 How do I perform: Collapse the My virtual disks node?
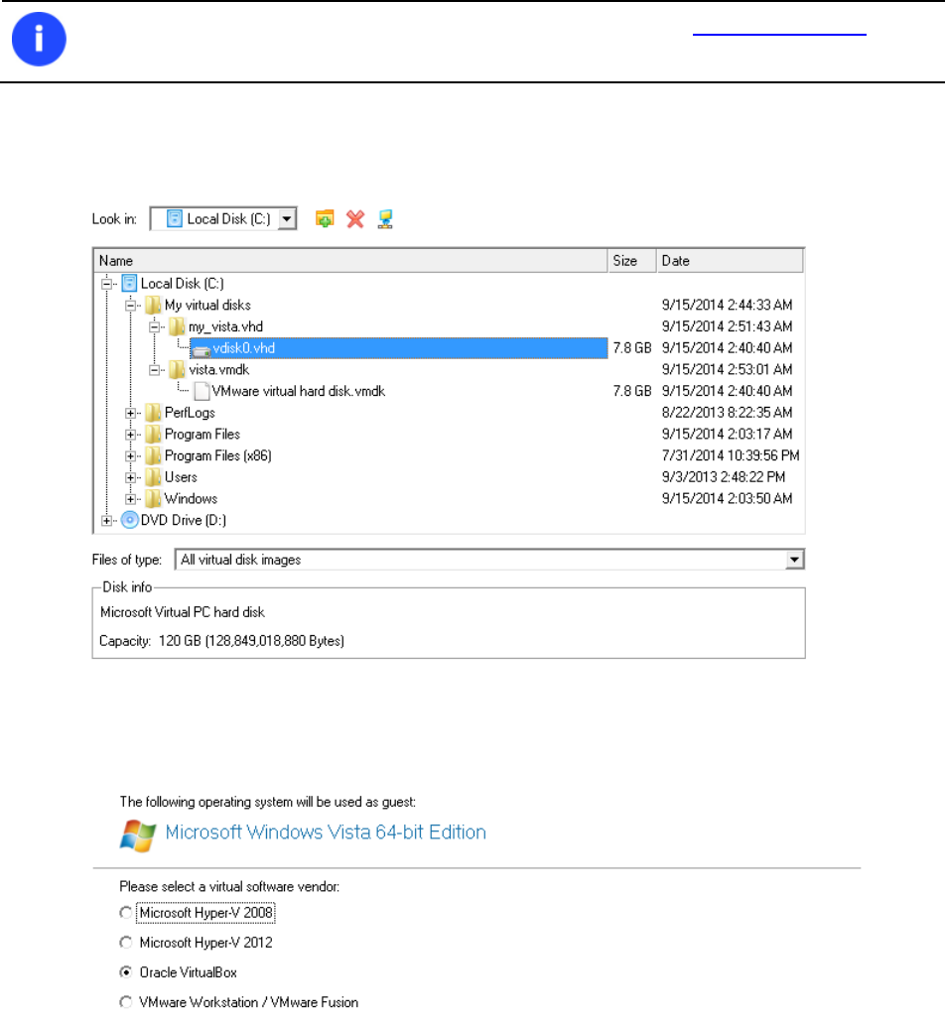130,305
